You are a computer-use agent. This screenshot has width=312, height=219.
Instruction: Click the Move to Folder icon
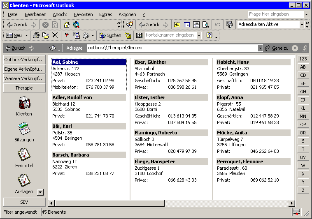click(x=46, y=35)
